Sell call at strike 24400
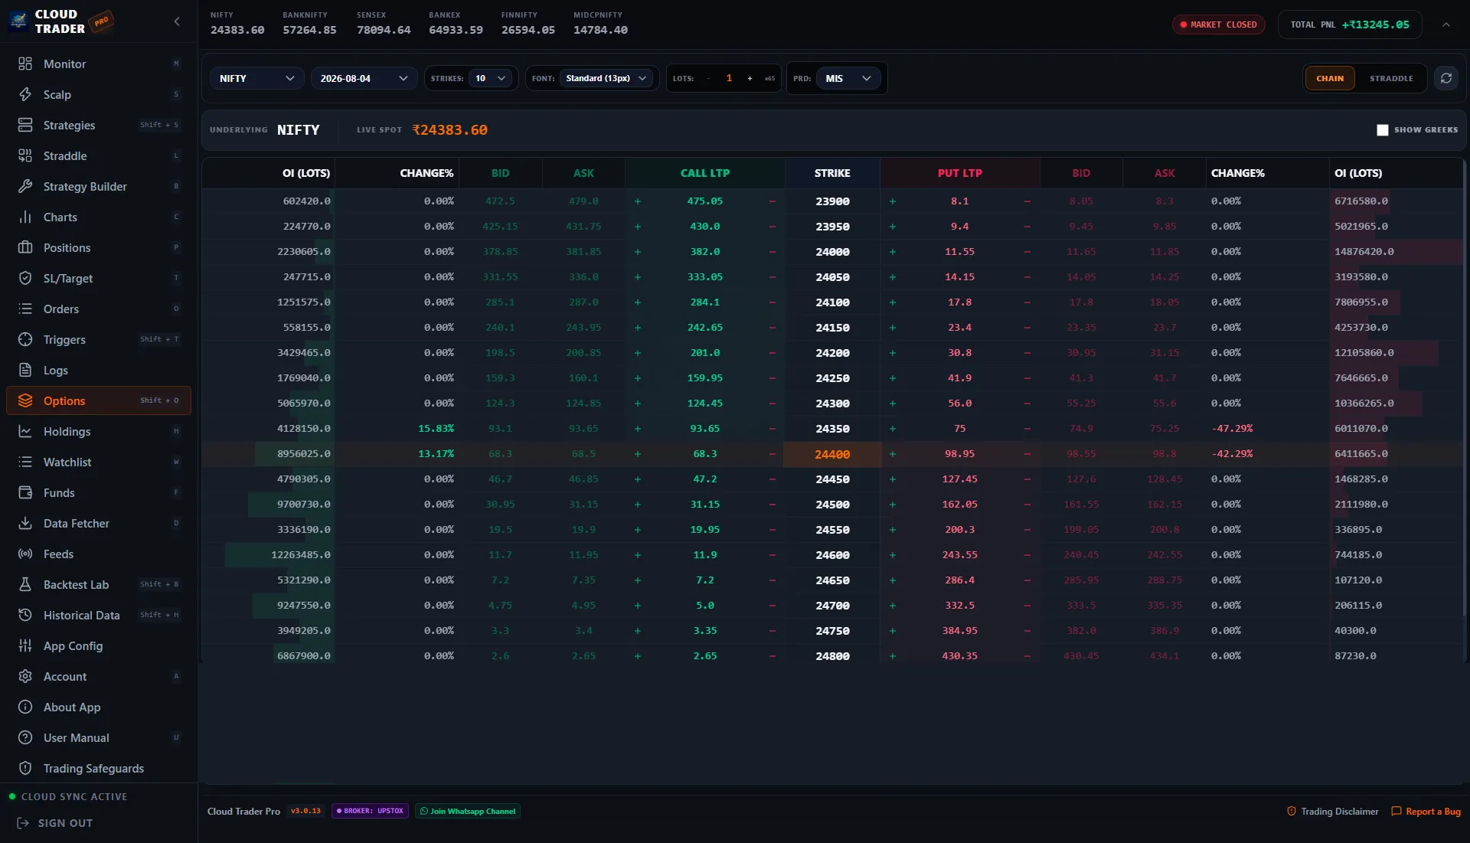The height and width of the screenshot is (843, 1470). pos(772,454)
